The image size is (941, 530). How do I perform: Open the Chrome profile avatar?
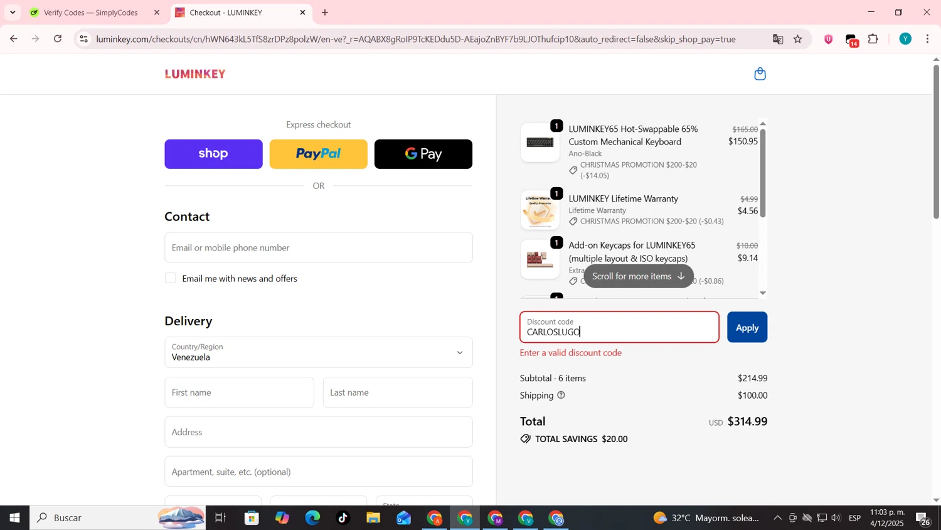point(905,39)
